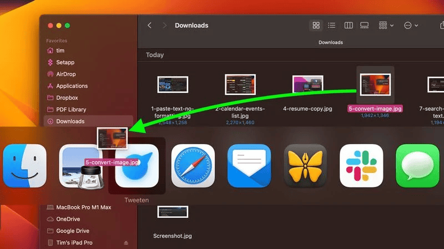Switch Finder to icon grid view
The image size is (444, 249).
316,26
